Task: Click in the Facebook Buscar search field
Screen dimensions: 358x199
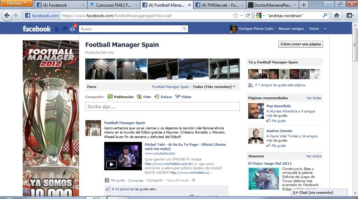Action: pos(130,29)
